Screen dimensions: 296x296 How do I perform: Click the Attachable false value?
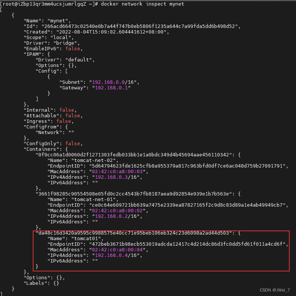[73, 116]
